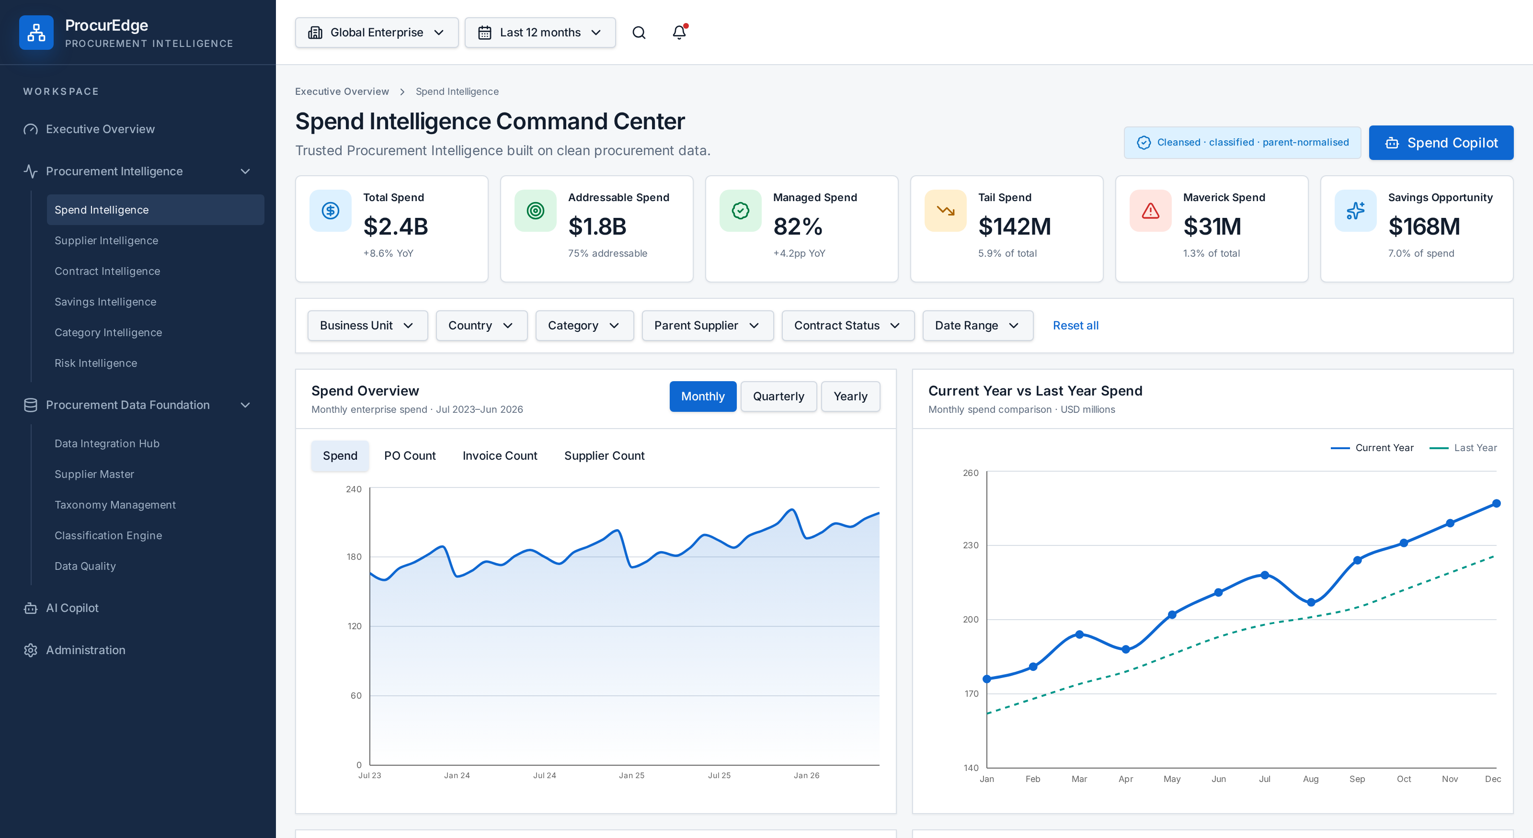The height and width of the screenshot is (838, 1533).
Task: Open Category Intelligence in sidebar
Action: [155, 332]
